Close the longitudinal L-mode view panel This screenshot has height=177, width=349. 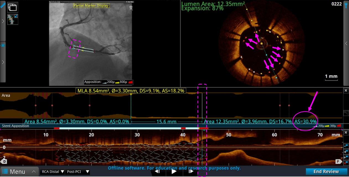point(346,133)
